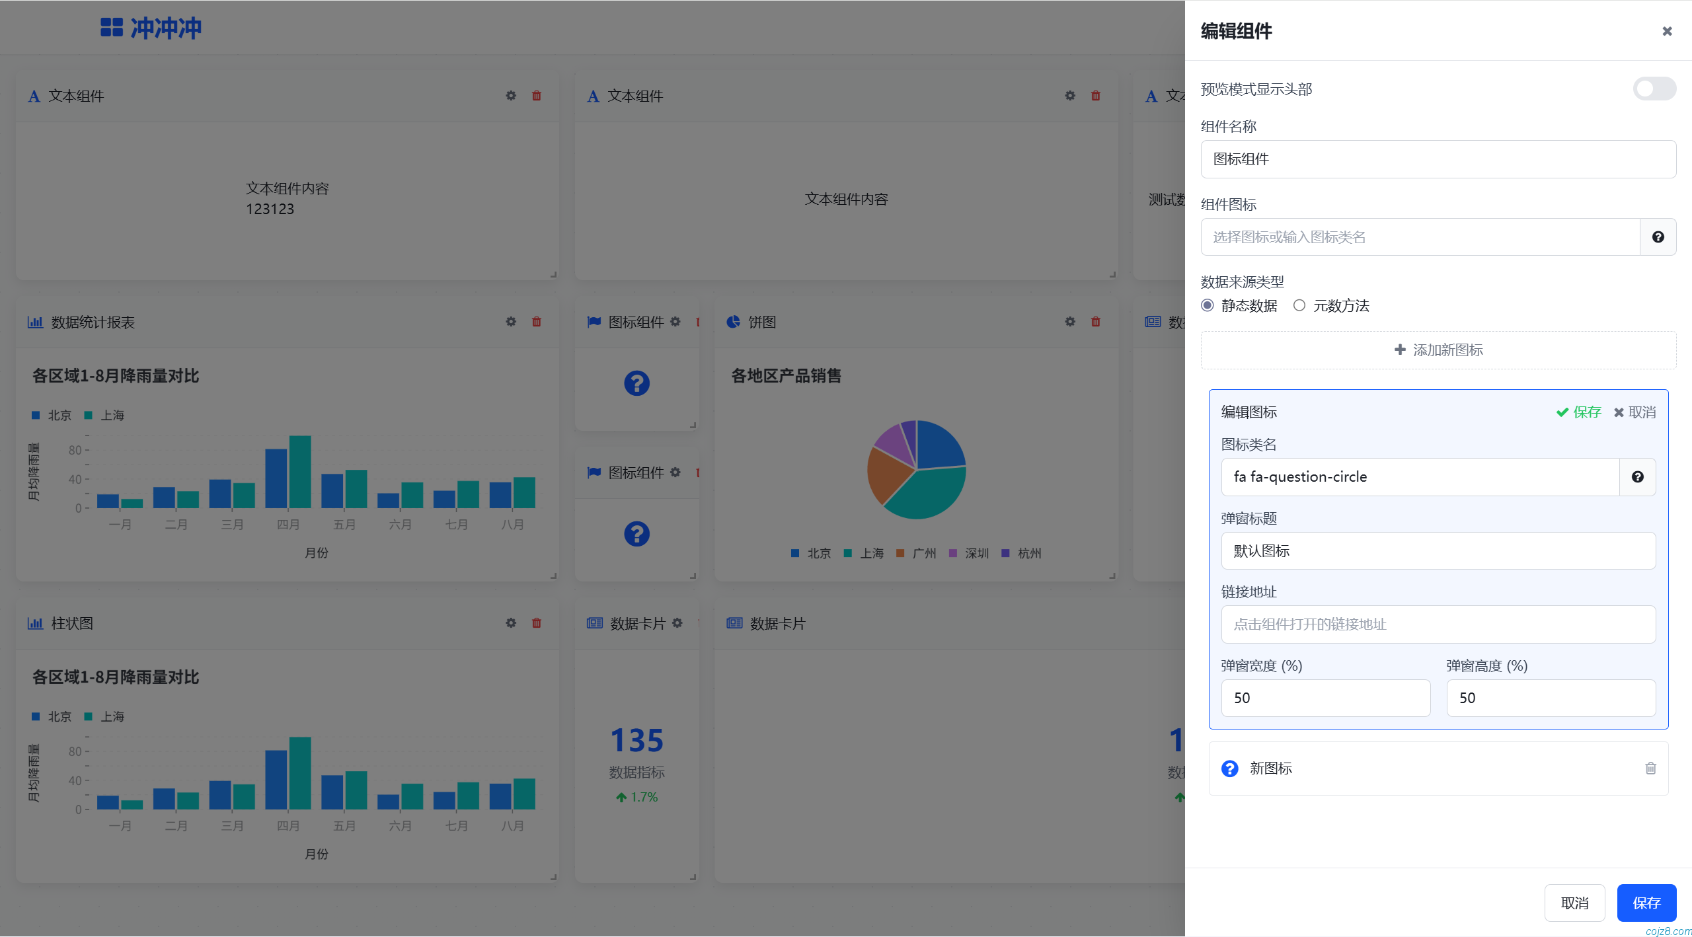Image resolution: width=1692 pixels, height=937 pixels.
Task: Enable 预览模式显示头部 toggle switch
Action: point(1653,89)
